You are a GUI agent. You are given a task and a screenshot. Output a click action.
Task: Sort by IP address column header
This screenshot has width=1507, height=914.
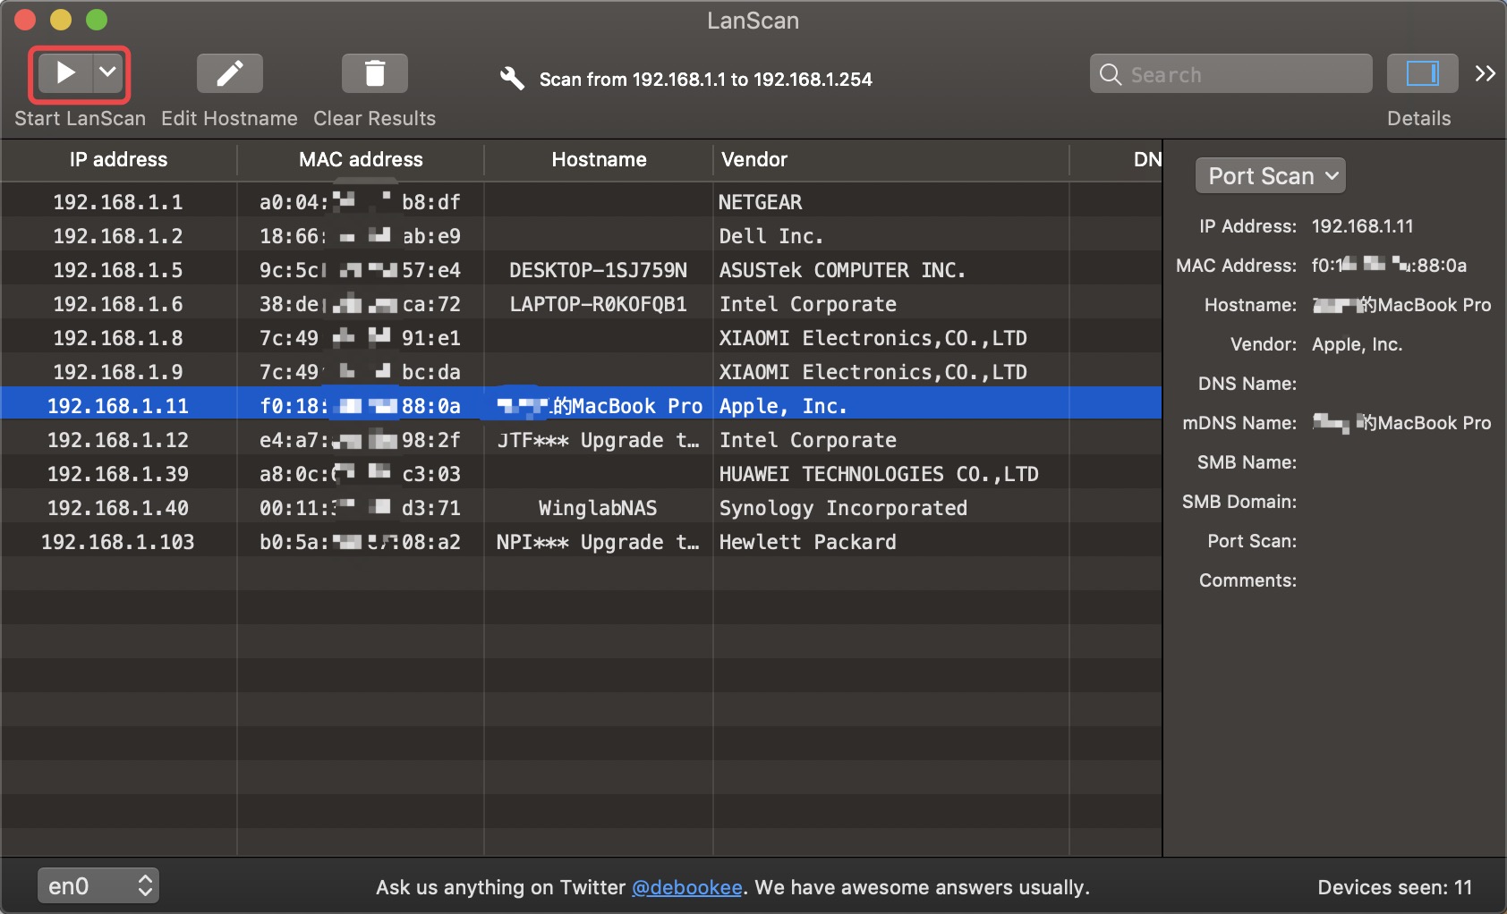point(119,159)
